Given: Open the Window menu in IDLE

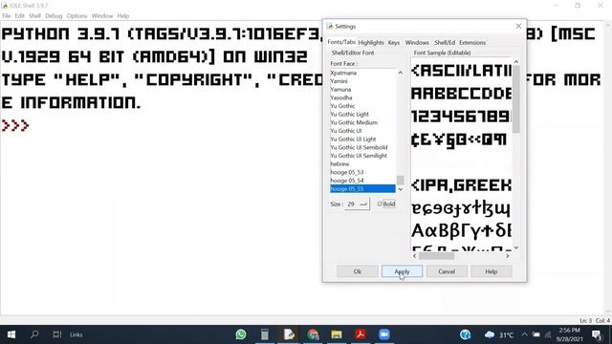Looking at the screenshot, I should [x=102, y=16].
